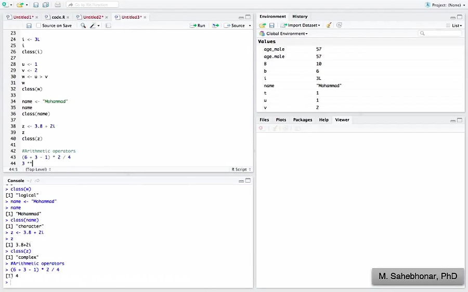This screenshot has height=292, width=468.
Task: Click the Open File folder icon
Action: click(20, 5)
